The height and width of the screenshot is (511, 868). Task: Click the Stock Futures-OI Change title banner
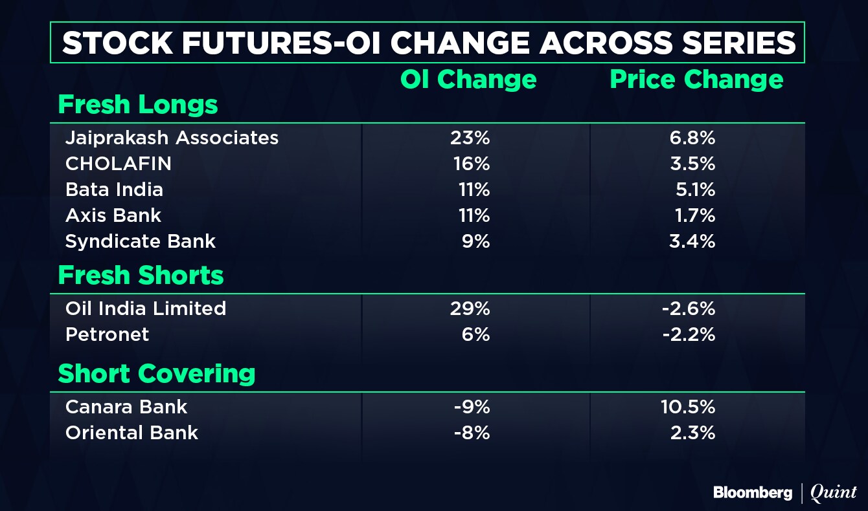428,43
